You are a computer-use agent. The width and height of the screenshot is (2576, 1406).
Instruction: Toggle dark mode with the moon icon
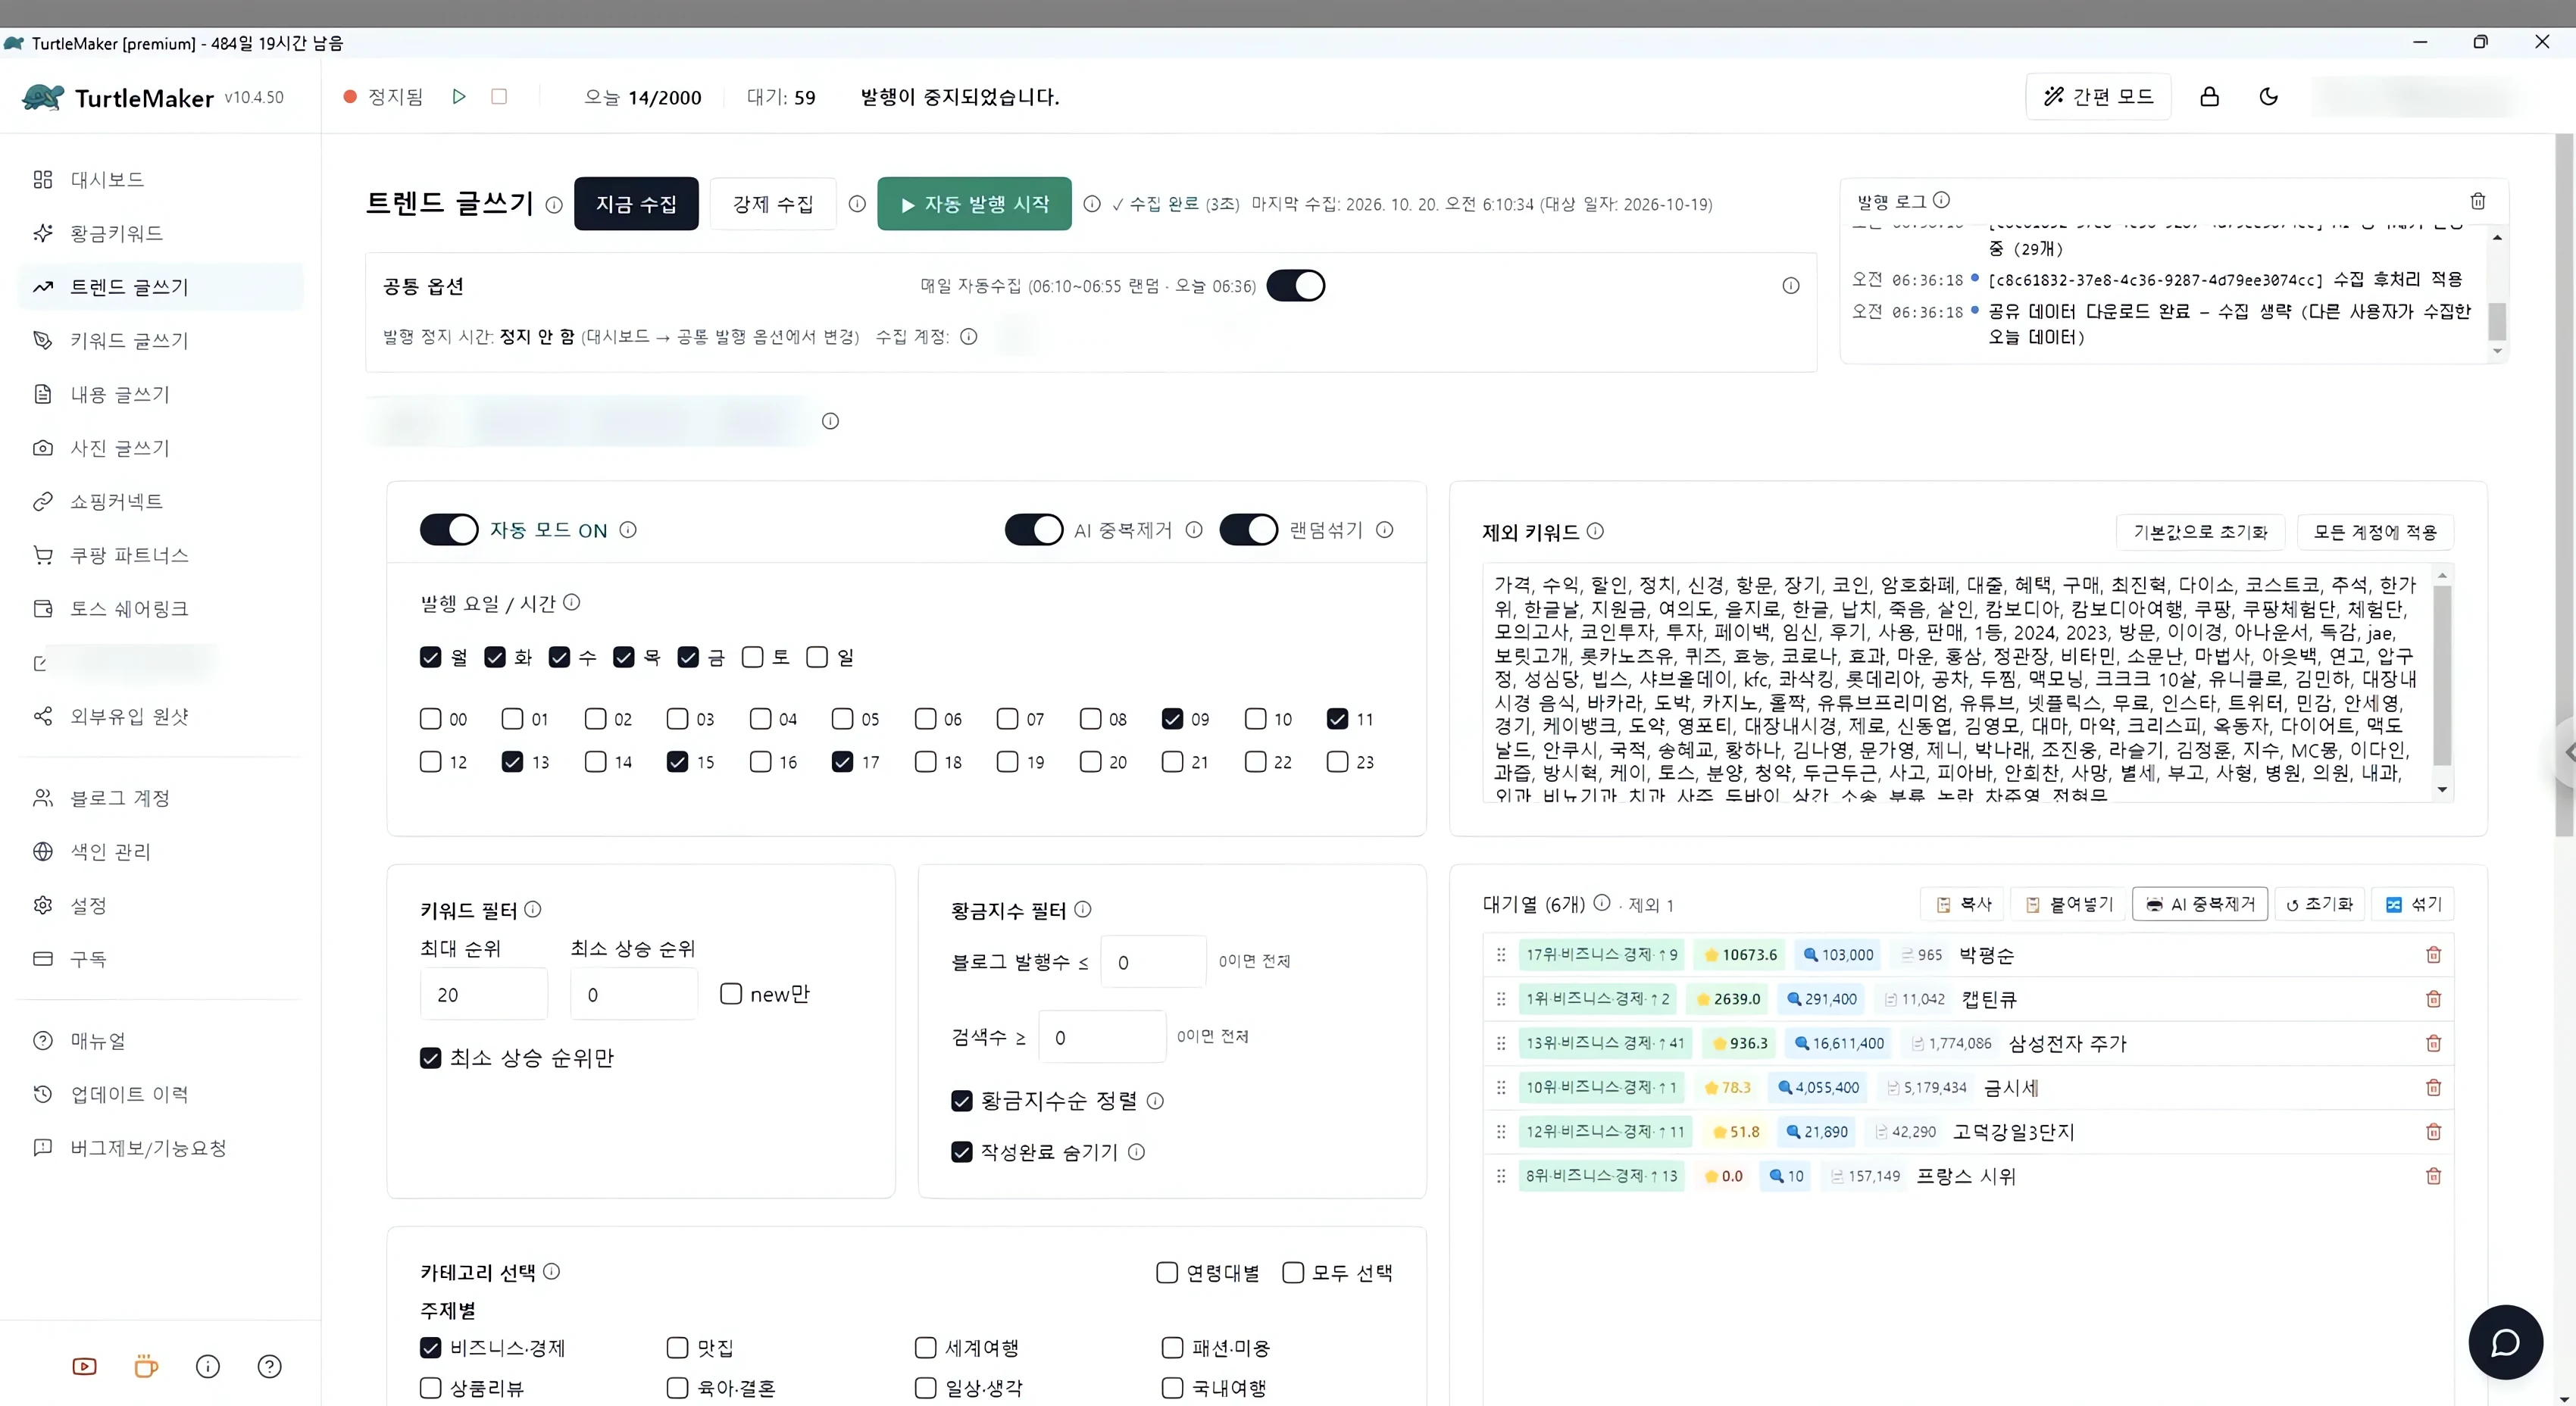click(x=2269, y=97)
